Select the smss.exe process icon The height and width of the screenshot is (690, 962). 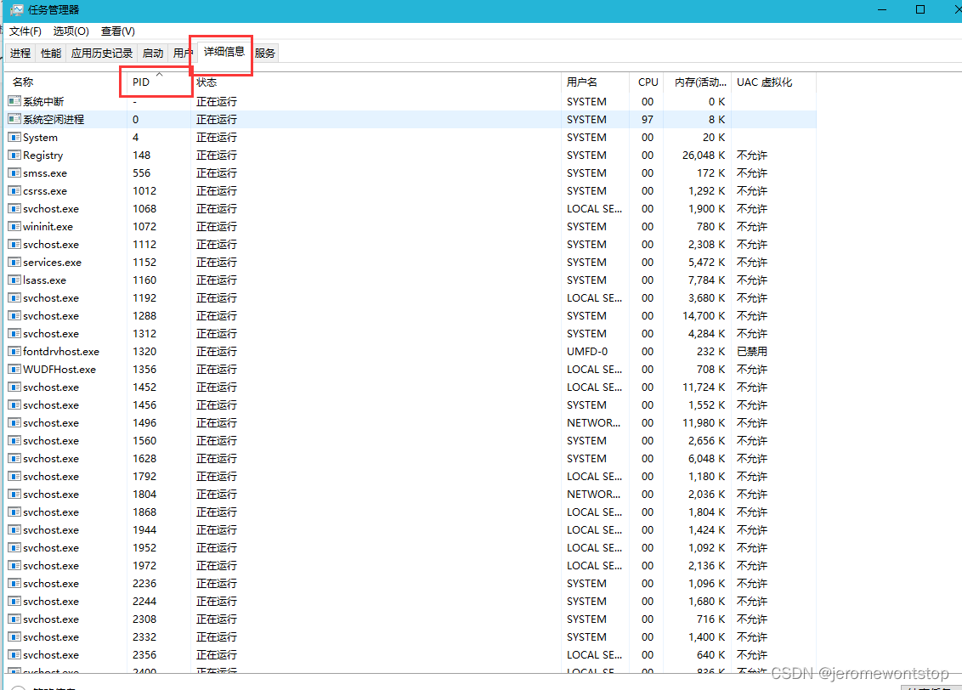coord(13,172)
